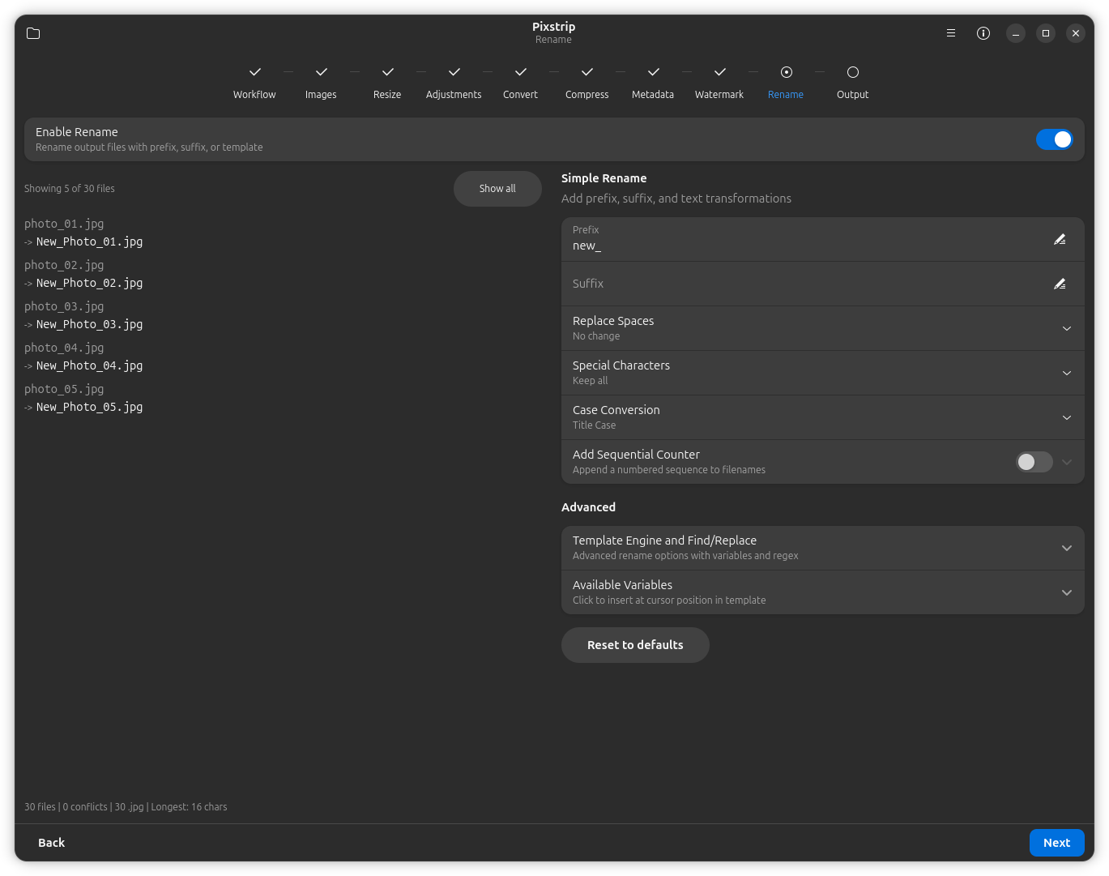Switch to the Metadata step
Image resolution: width=1109 pixels, height=876 pixels.
click(x=653, y=82)
